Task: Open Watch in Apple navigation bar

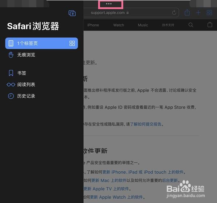Action: (118, 25)
